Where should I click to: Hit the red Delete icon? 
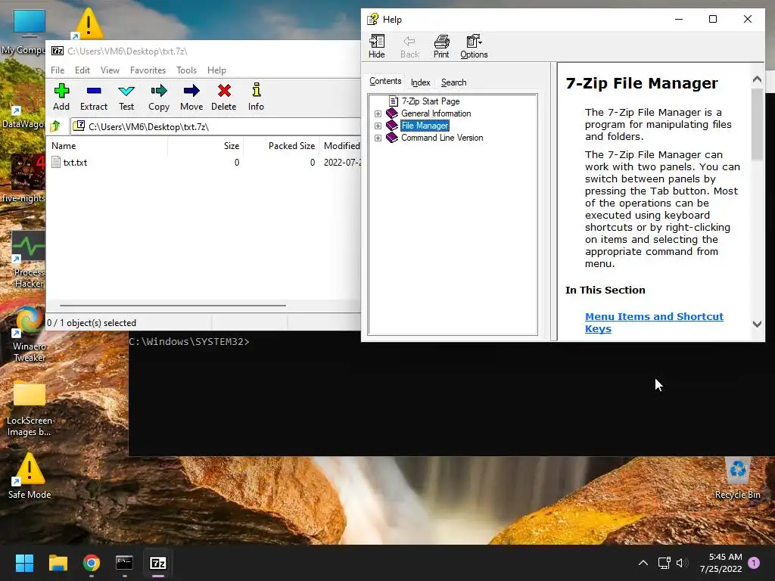224,97
